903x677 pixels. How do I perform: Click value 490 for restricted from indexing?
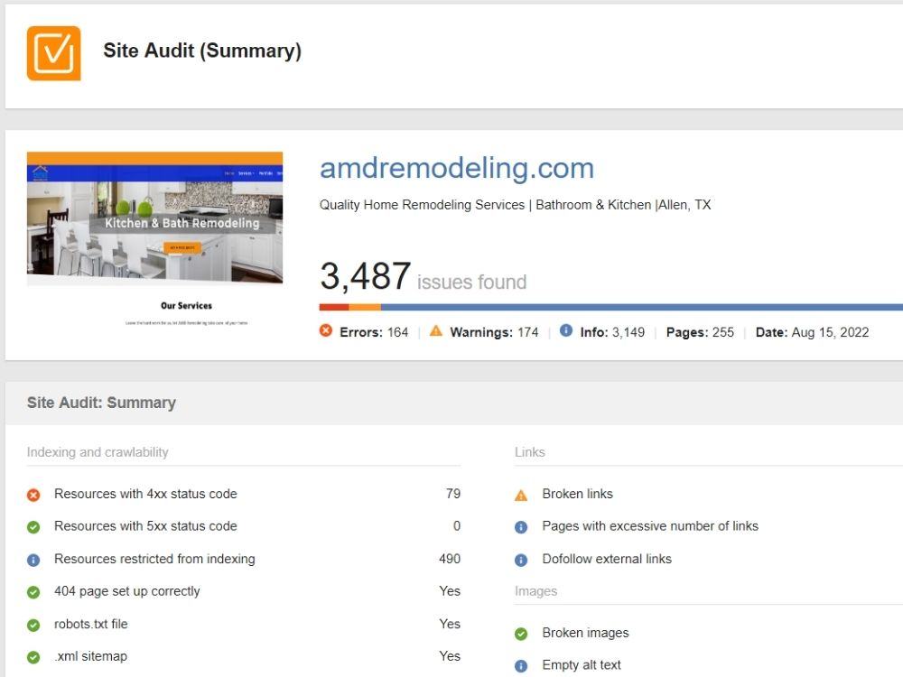pos(450,559)
